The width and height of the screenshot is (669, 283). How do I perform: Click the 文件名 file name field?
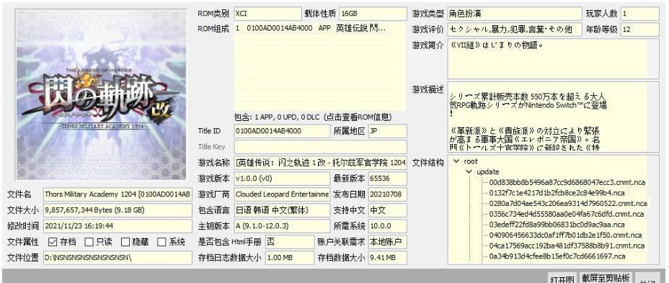(x=118, y=194)
